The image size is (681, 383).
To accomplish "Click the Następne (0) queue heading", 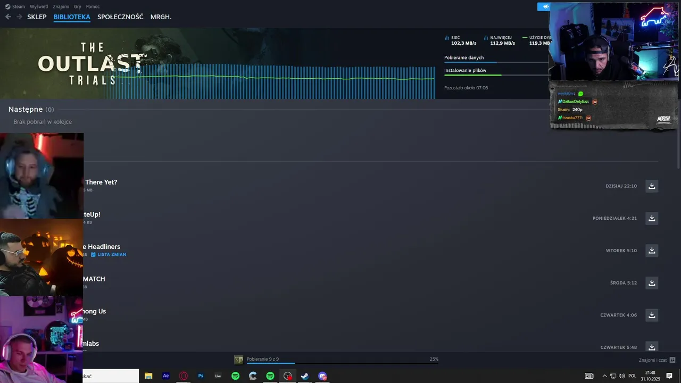I will pyautogui.click(x=31, y=109).
